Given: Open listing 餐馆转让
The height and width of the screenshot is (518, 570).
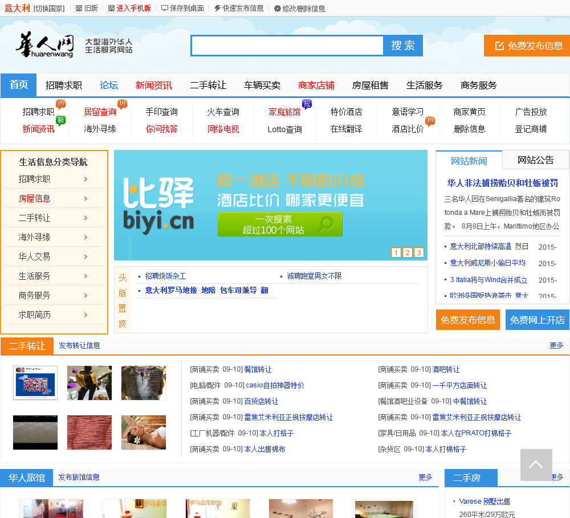Looking at the screenshot, I should [258, 370].
